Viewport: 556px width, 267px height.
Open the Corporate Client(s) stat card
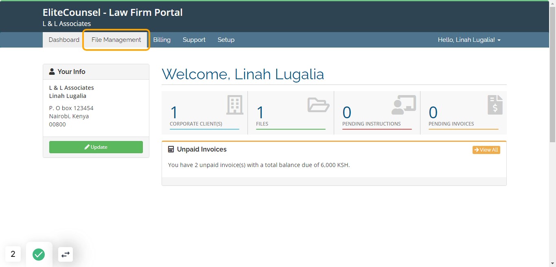click(205, 113)
